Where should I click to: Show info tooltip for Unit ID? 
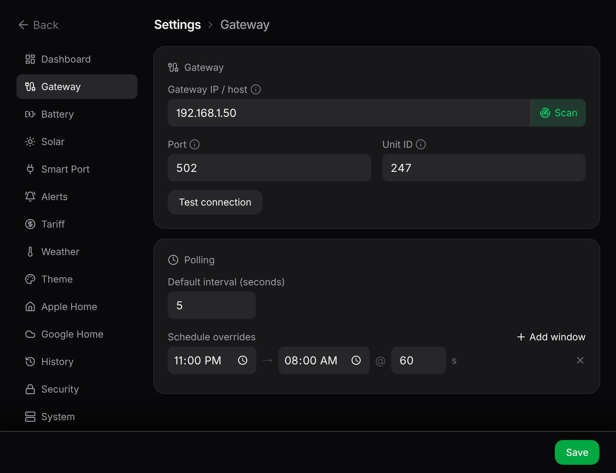pos(421,144)
